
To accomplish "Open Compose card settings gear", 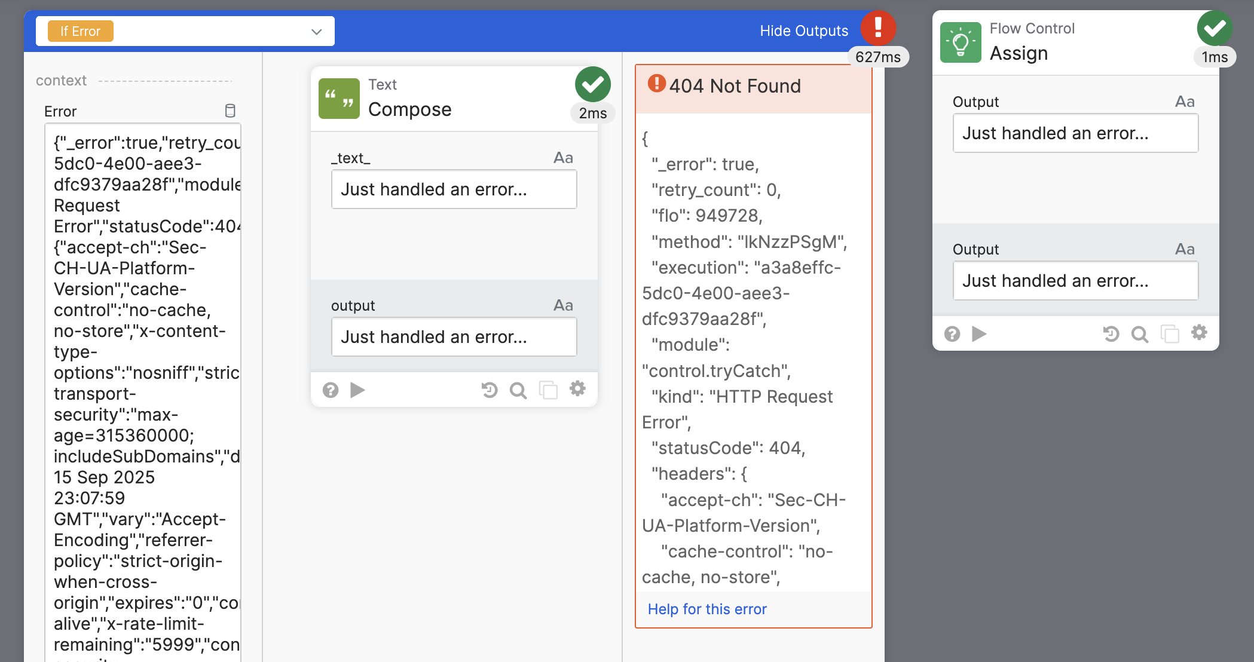I will pos(577,389).
